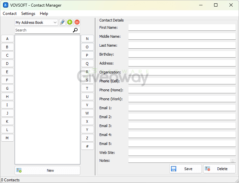Viewport: 239px width, 183px height.
Task: Filter contacts by letter B
Action: tap(7, 47)
